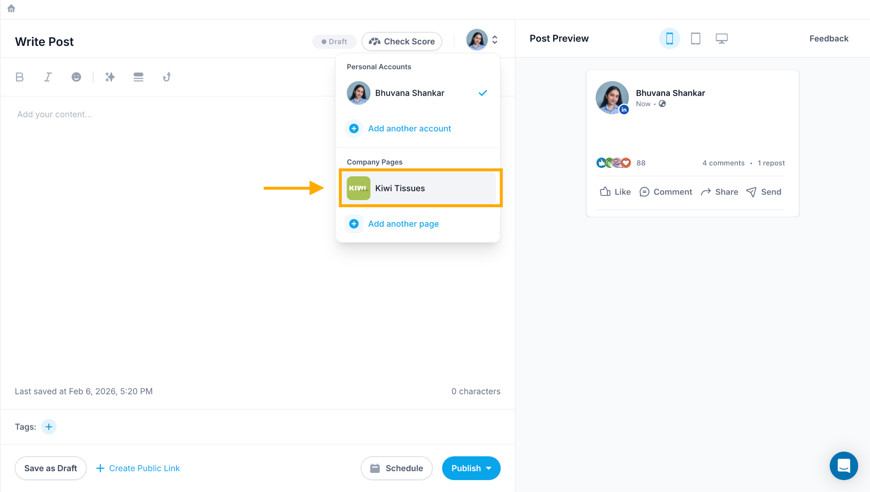Switch preview to mobile view

[x=669, y=39]
